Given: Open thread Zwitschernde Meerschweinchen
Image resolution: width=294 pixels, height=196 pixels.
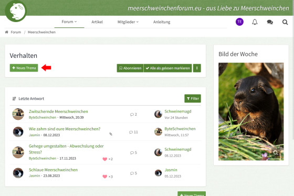Looking at the screenshot, I should pos(58,111).
